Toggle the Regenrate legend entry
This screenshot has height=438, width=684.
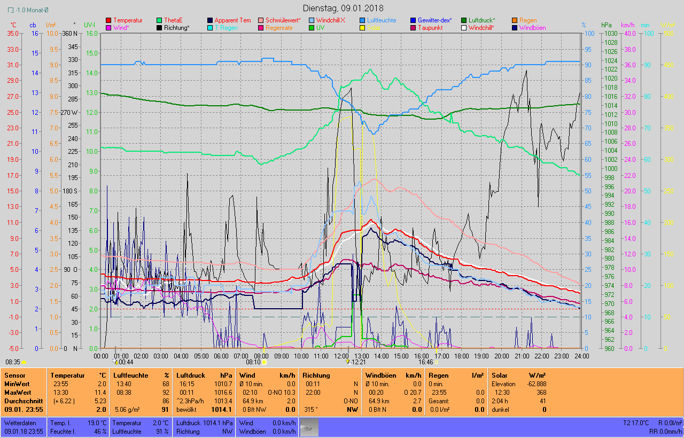point(278,28)
